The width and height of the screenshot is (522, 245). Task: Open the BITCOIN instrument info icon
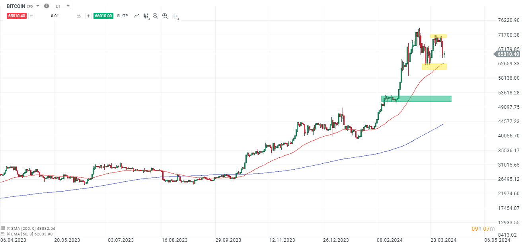click(x=46, y=6)
